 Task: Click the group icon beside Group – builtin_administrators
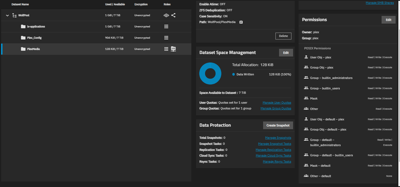click(x=306, y=78)
